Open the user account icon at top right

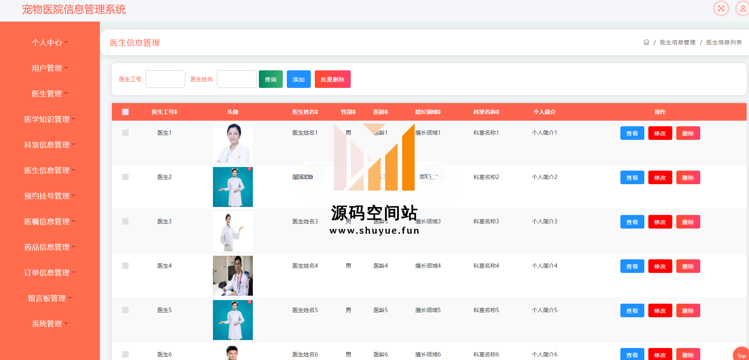[x=743, y=8]
